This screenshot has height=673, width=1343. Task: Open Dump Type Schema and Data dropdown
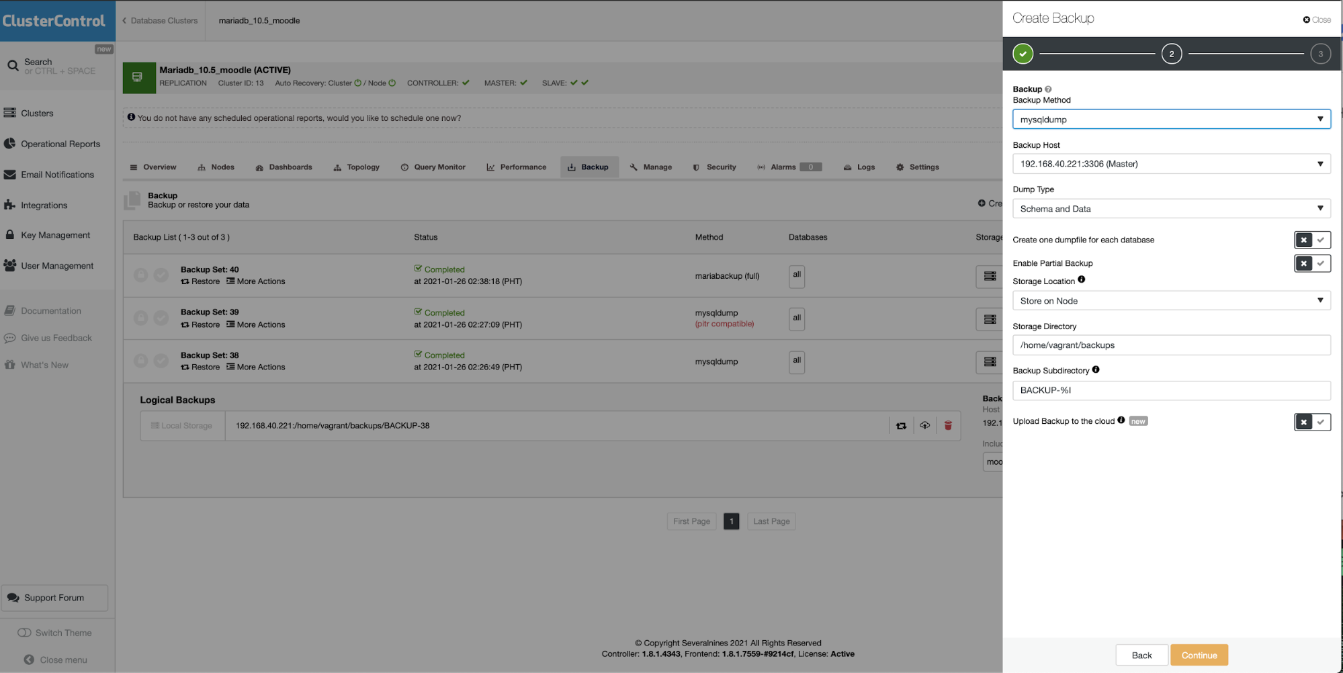point(1171,209)
